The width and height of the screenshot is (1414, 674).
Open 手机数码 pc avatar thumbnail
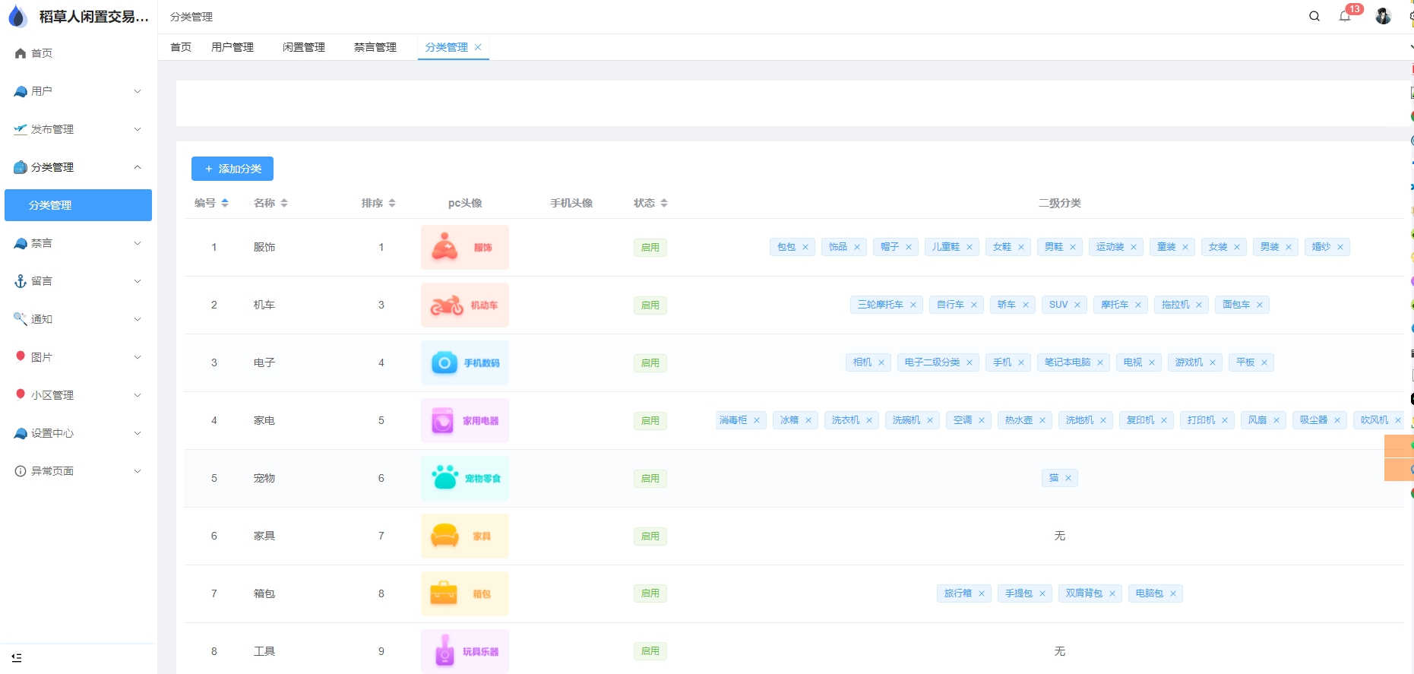(x=465, y=362)
